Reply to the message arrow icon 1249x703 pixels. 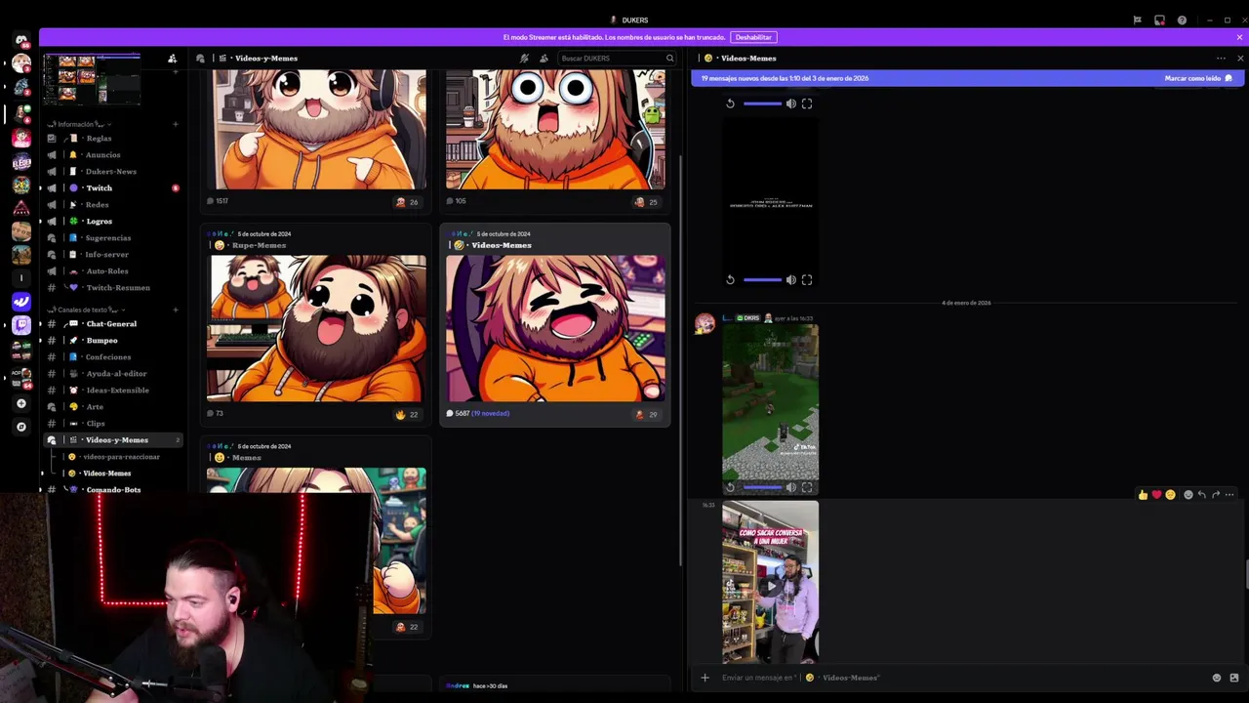pyautogui.click(x=1201, y=495)
